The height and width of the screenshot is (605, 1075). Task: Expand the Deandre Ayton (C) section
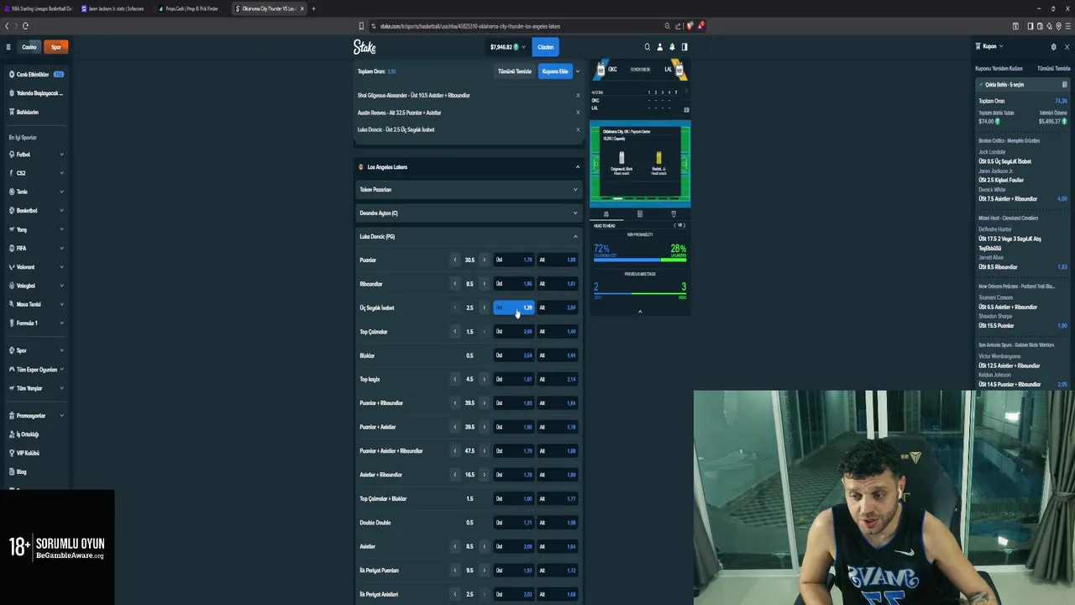click(x=469, y=213)
